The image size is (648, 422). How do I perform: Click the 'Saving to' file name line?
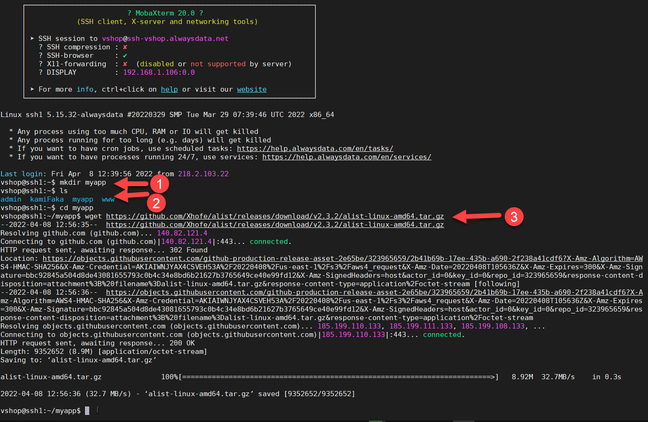(78, 360)
